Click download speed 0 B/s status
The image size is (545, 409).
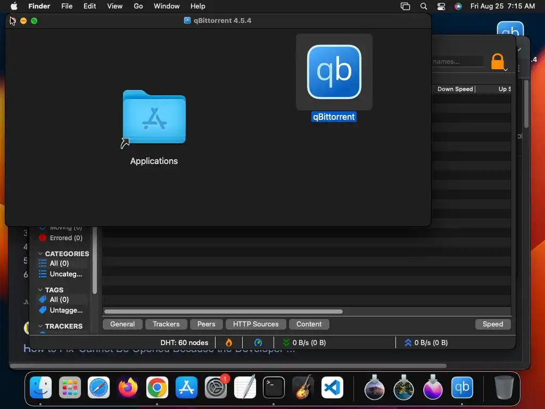[x=304, y=342]
